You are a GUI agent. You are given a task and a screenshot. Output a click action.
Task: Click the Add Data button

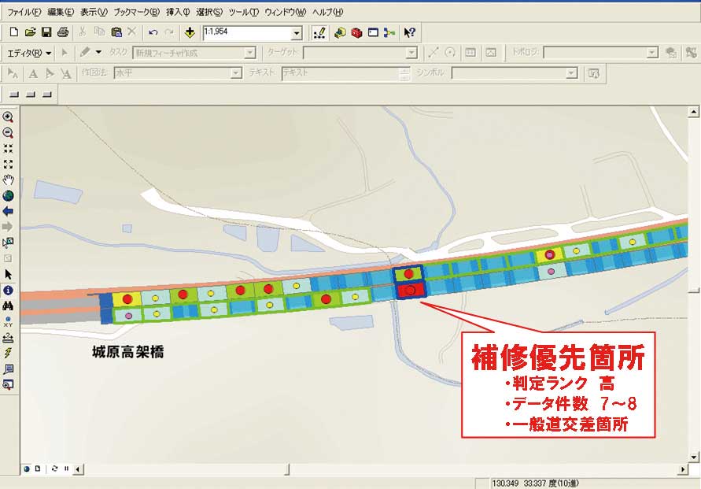pos(190,32)
